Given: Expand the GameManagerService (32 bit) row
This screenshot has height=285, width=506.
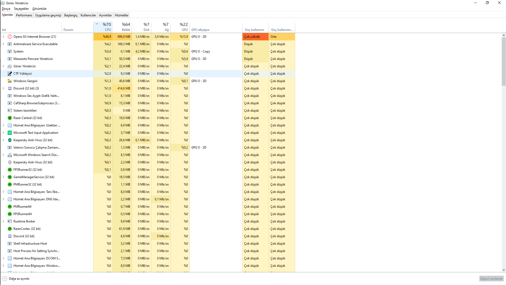Looking at the screenshot, I should click(x=3, y=177).
